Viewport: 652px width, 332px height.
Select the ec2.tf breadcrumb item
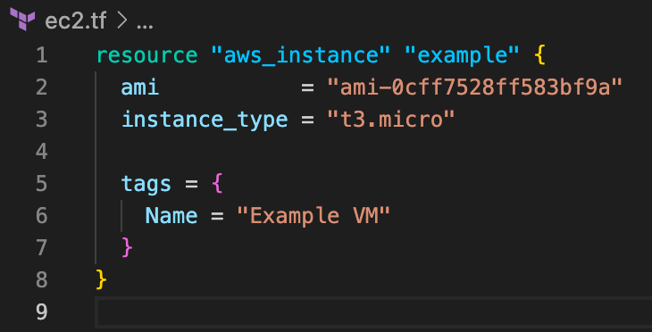coord(75,21)
